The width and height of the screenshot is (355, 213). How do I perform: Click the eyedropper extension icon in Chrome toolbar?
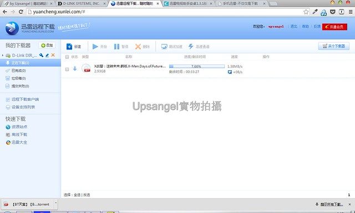315,12
